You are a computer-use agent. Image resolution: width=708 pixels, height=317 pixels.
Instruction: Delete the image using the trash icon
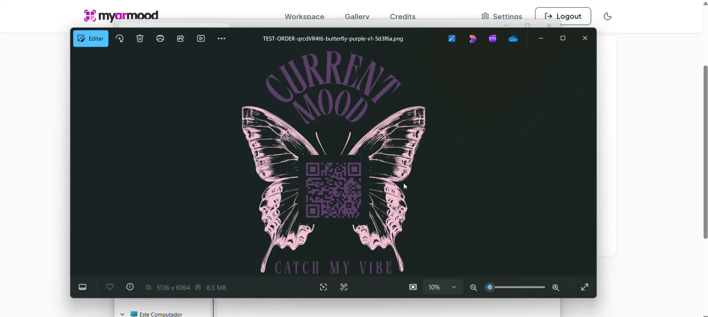point(140,38)
